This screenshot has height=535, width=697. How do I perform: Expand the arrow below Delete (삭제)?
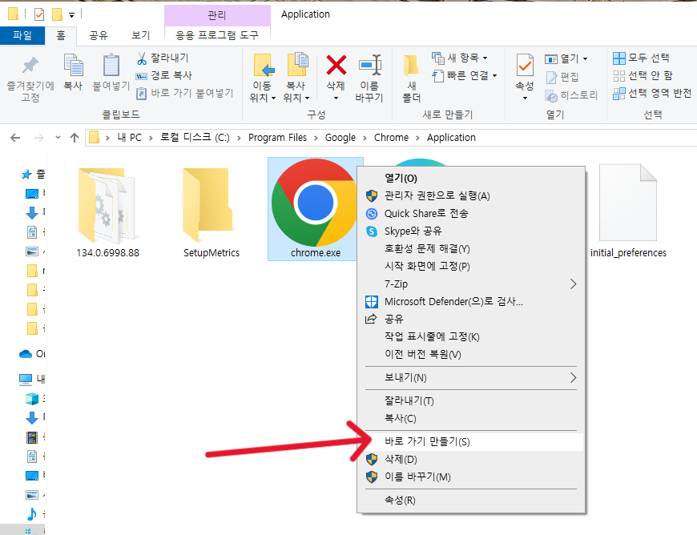336,98
